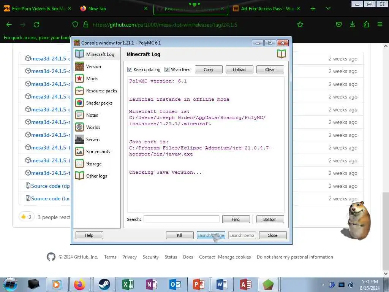
Task: Open the Firefox hamburger application menu
Action: tap(380, 24)
